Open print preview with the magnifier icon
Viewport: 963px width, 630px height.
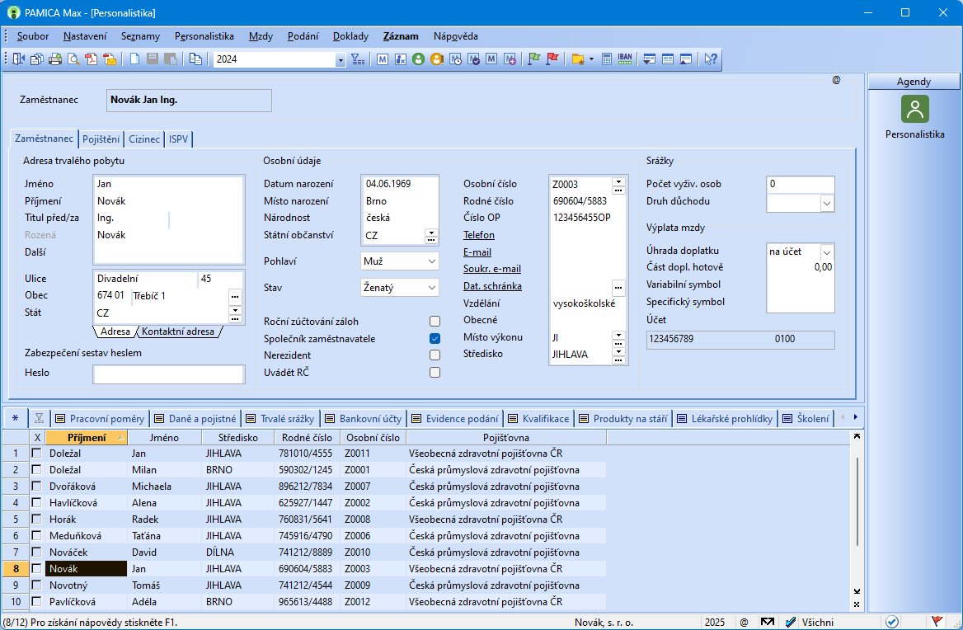[x=73, y=59]
